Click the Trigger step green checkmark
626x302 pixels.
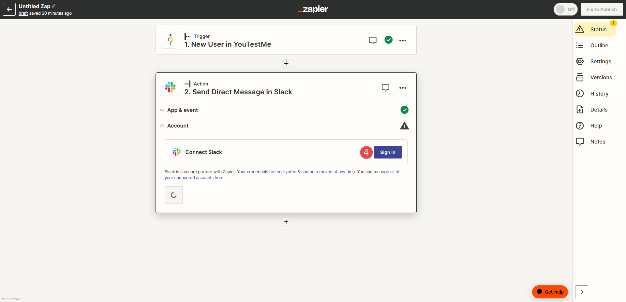pyautogui.click(x=388, y=40)
